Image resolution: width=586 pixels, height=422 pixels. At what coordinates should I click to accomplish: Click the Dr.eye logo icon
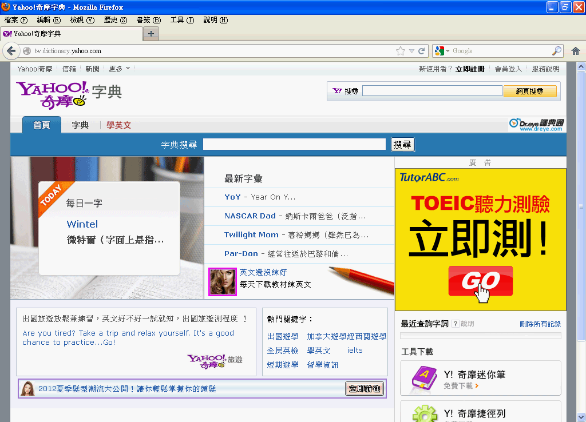click(x=537, y=125)
